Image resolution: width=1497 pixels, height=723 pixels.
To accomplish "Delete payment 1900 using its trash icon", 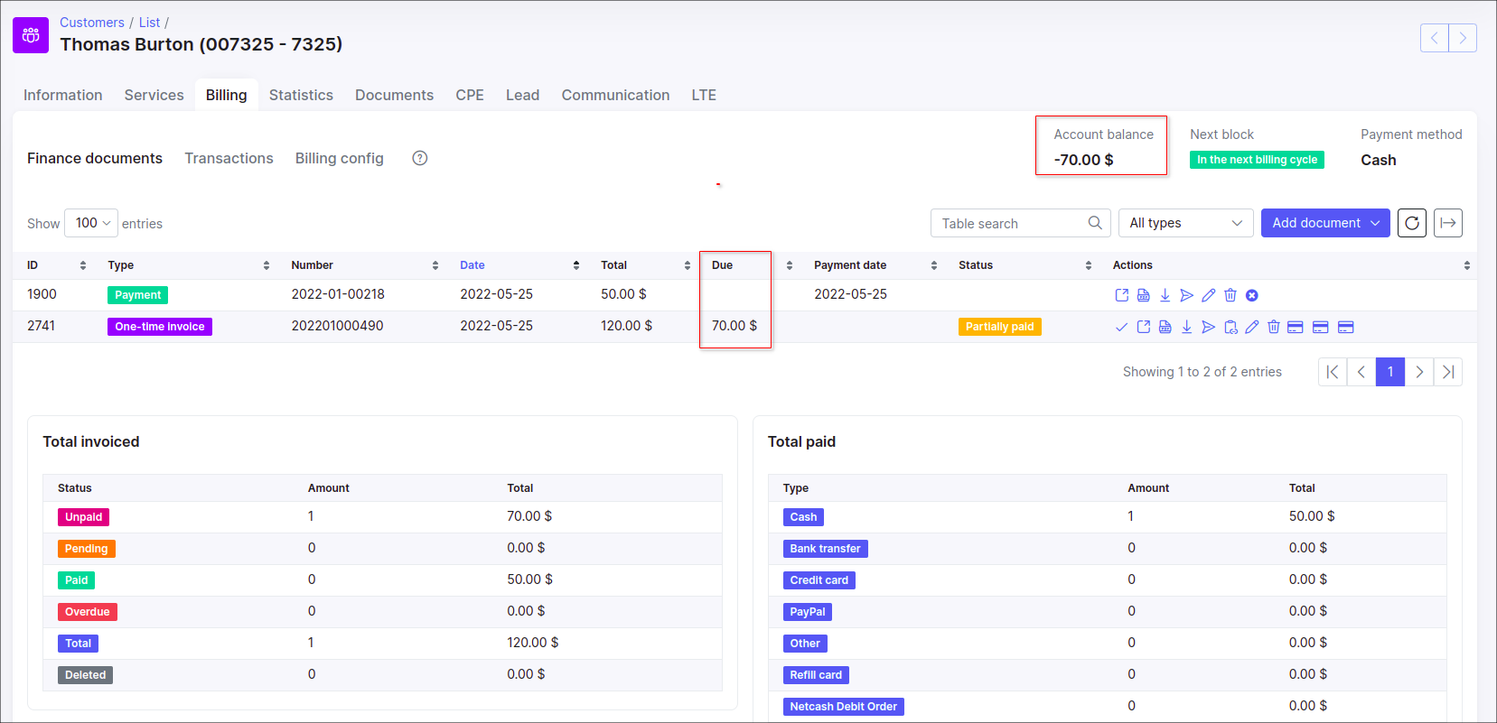I will 1230,295.
